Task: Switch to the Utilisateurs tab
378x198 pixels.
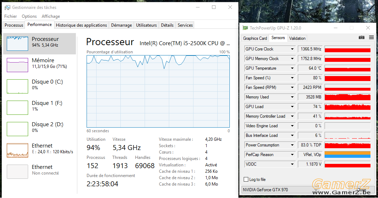Action: [146, 25]
